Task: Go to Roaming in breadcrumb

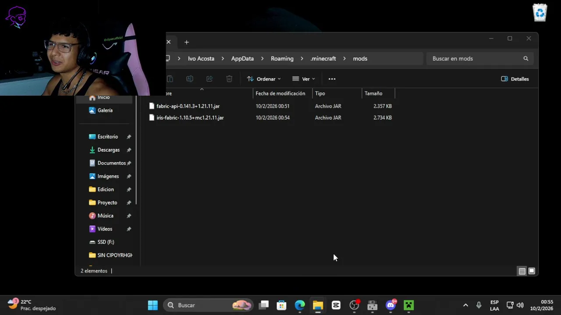Action: (282, 59)
